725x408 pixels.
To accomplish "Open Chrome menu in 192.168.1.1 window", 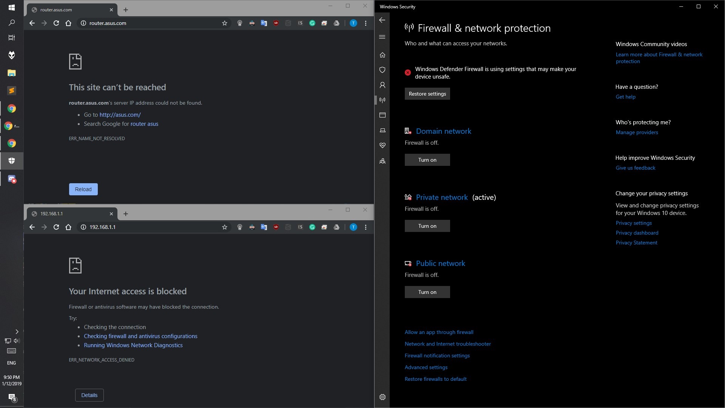I will coord(366,227).
